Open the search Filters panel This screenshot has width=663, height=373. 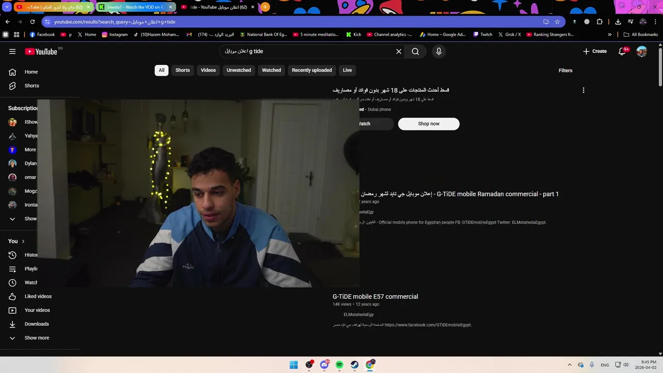565,70
